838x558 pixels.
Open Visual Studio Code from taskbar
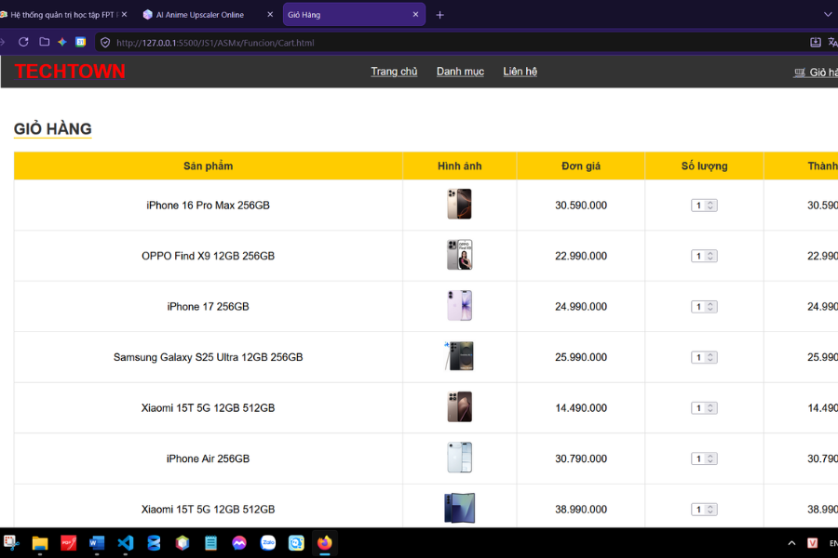click(x=125, y=543)
